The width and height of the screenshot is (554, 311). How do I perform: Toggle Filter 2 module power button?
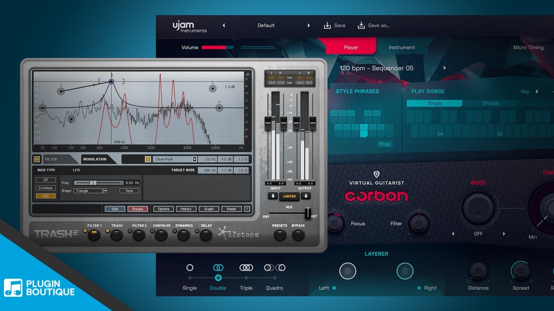130,231
